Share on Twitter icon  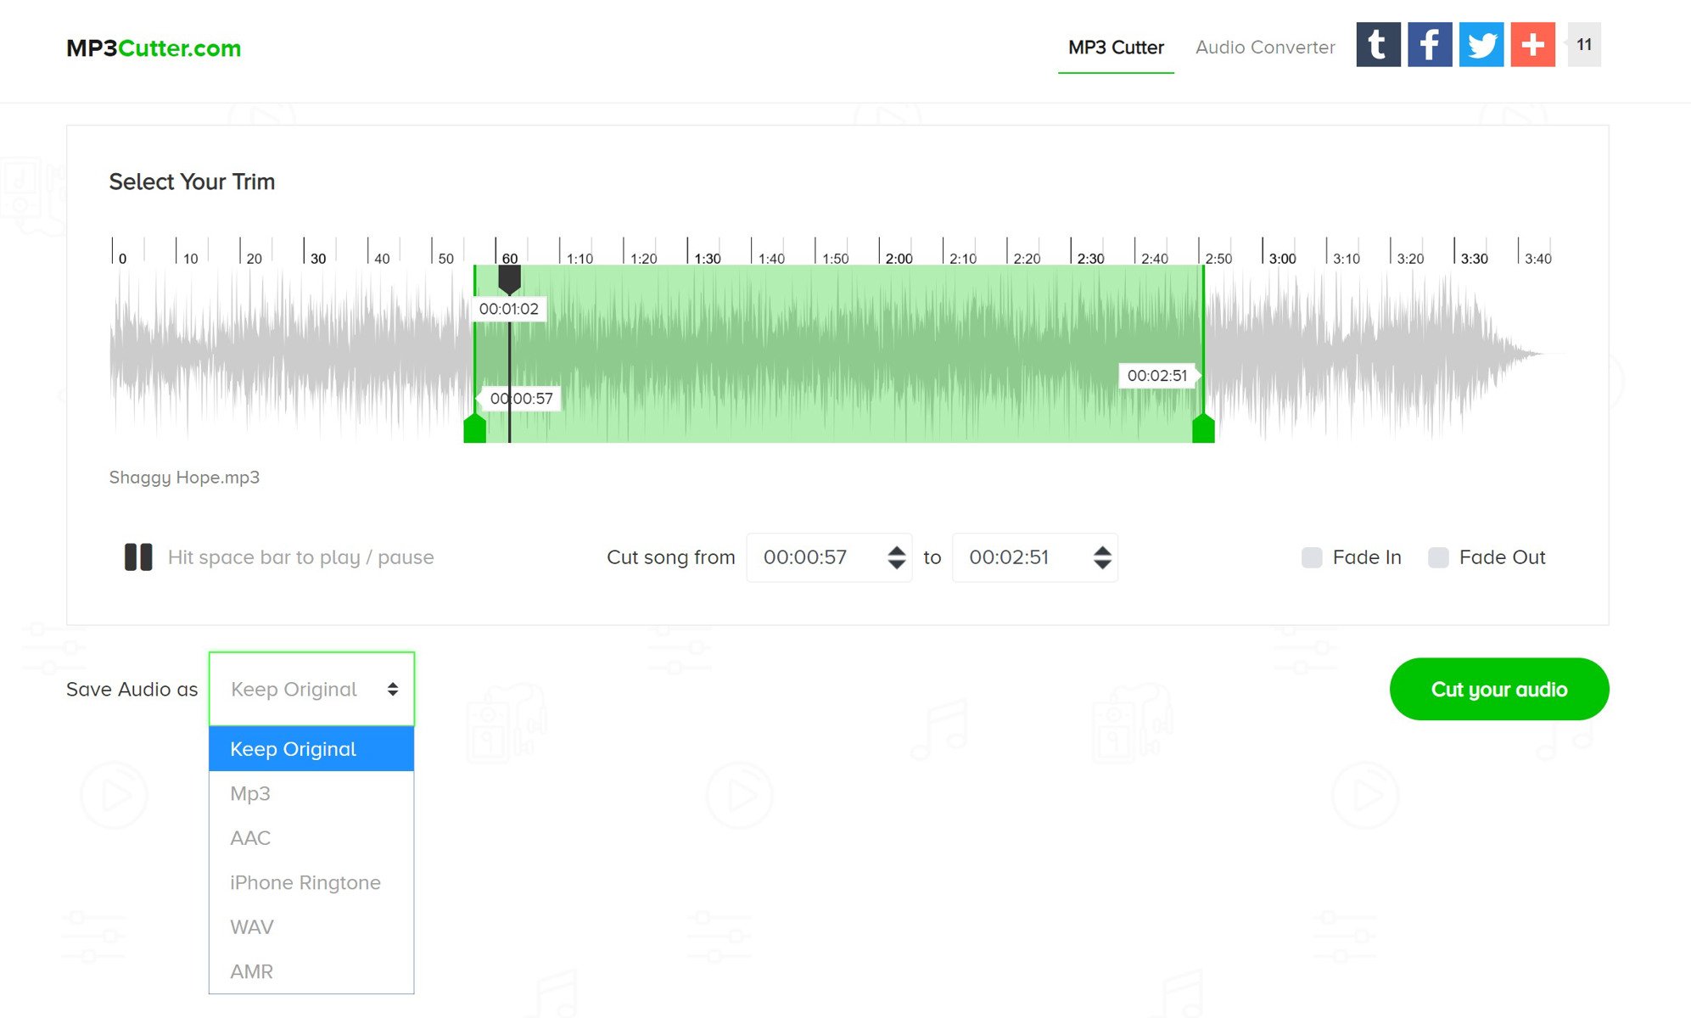[x=1481, y=44]
